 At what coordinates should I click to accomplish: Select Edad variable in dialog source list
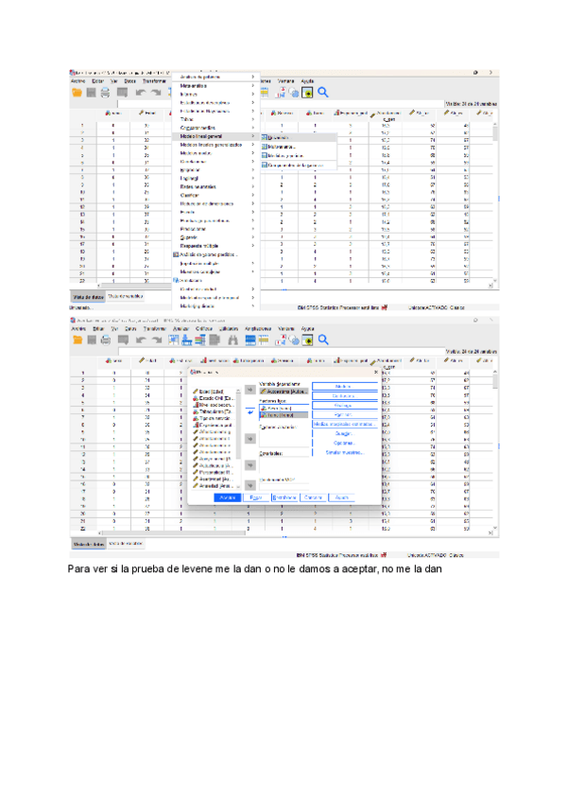coord(214,392)
